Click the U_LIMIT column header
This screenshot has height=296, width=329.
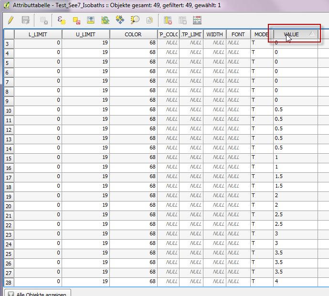click(x=85, y=34)
